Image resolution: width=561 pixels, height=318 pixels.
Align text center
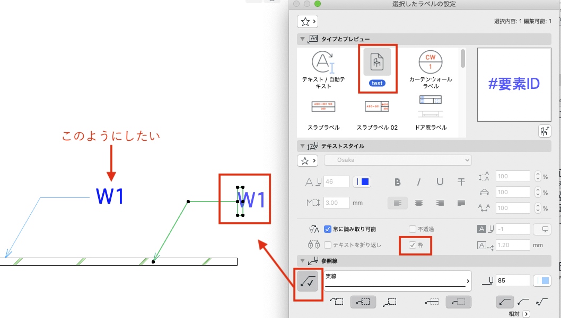click(x=418, y=203)
